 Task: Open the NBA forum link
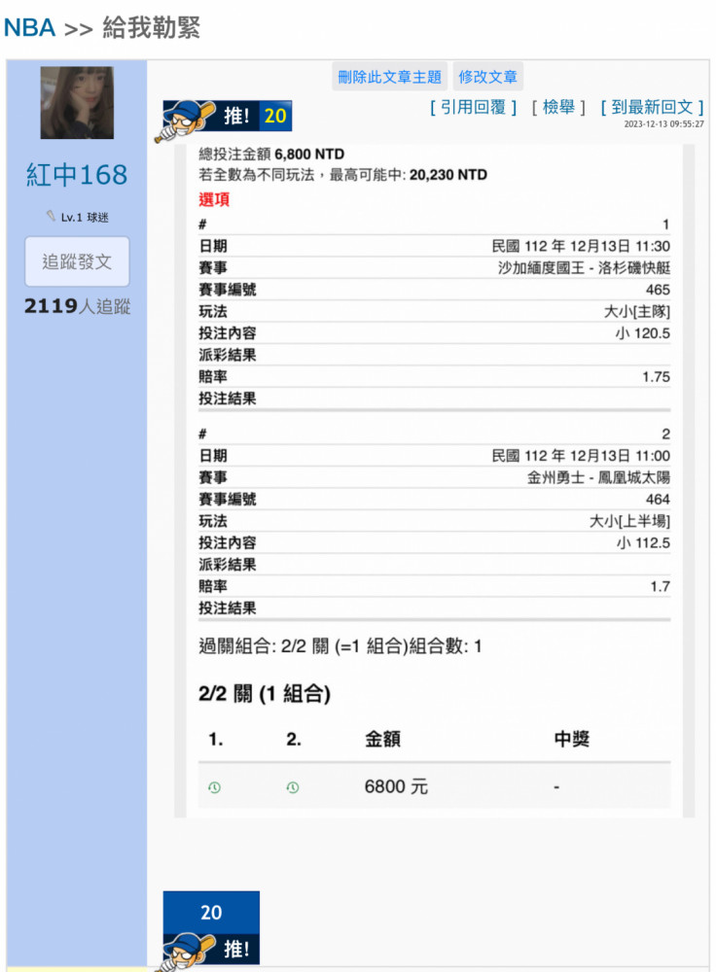point(29,28)
